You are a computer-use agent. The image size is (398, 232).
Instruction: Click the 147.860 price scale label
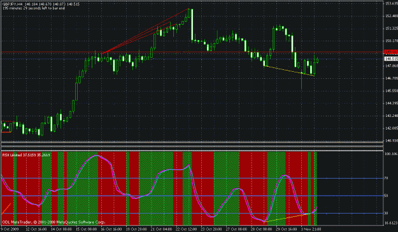(x=392, y=66)
